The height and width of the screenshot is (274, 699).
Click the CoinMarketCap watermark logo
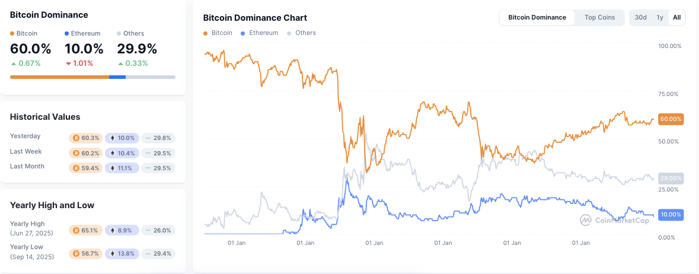pyautogui.click(x=614, y=220)
